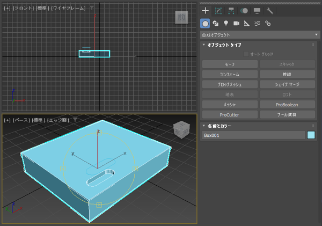Click the 接続 button

coord(287,75)
